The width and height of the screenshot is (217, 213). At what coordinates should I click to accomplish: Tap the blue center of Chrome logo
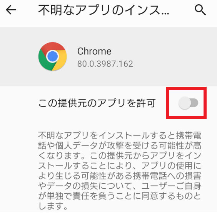tap(53, 56)
